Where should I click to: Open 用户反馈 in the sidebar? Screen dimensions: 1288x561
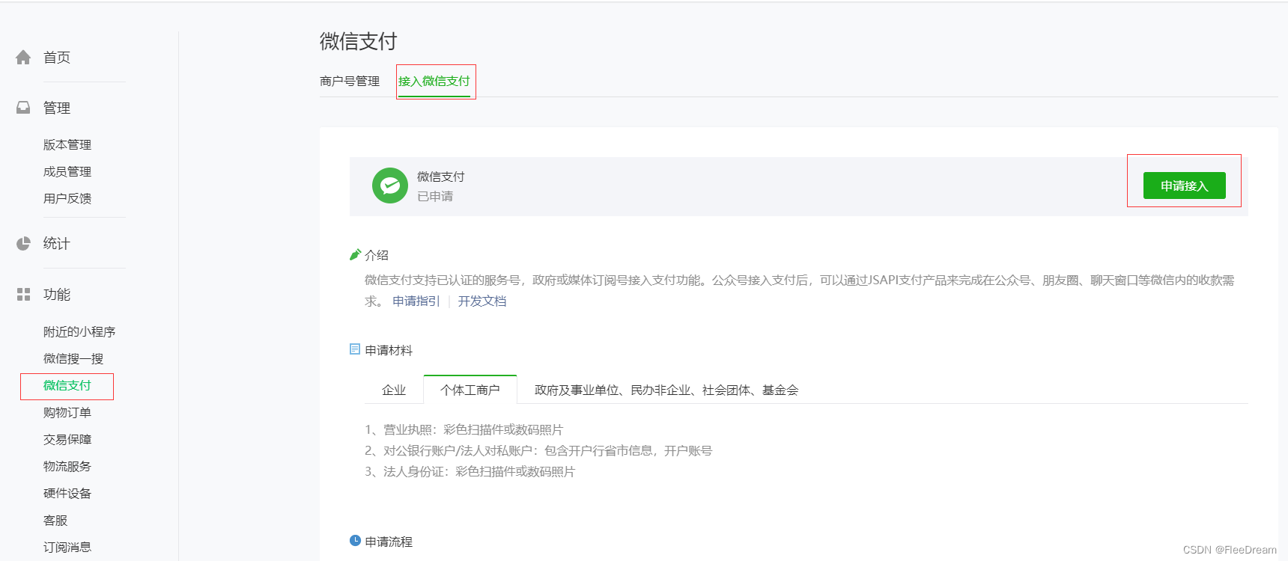point(67,198)
